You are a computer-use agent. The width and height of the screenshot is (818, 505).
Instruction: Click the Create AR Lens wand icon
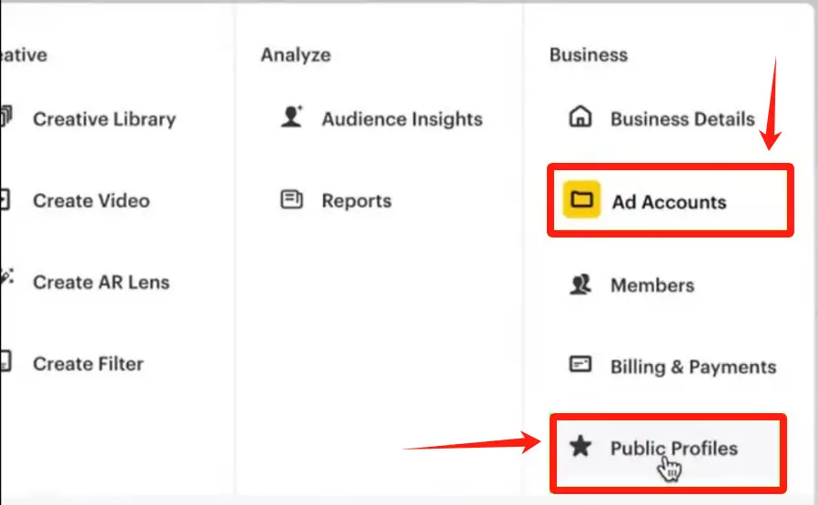pyautogui.click(x=6, y=277)
